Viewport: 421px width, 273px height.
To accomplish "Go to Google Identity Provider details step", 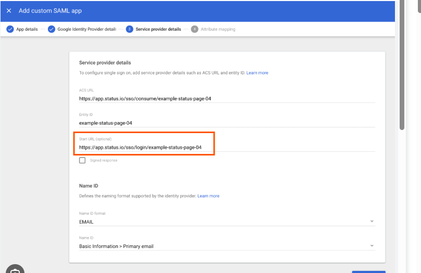I will point(86,29).
